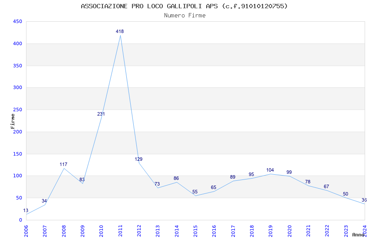The width and height of the screenshot is (369, 239).
Task: Click the x-axis year 2010
Action: (101, 231)
